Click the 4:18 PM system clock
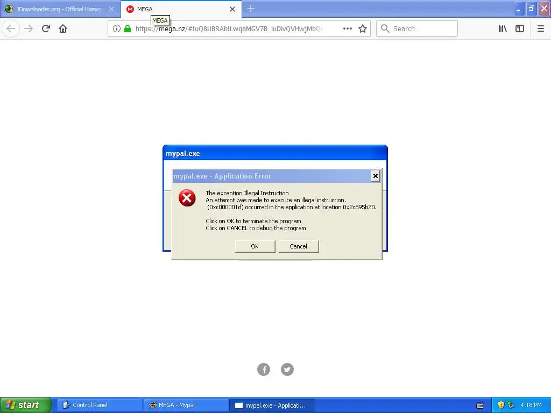This screenshot has height=413, width=551. [531, 405]
